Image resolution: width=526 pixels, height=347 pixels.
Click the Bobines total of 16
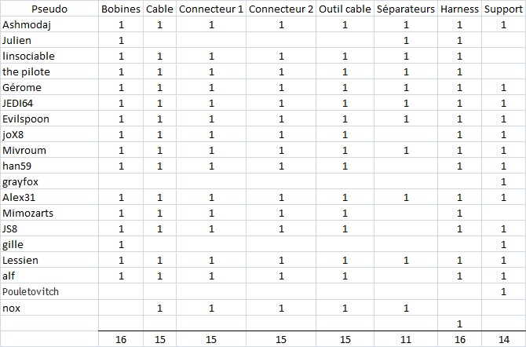[x=121, y=339]
